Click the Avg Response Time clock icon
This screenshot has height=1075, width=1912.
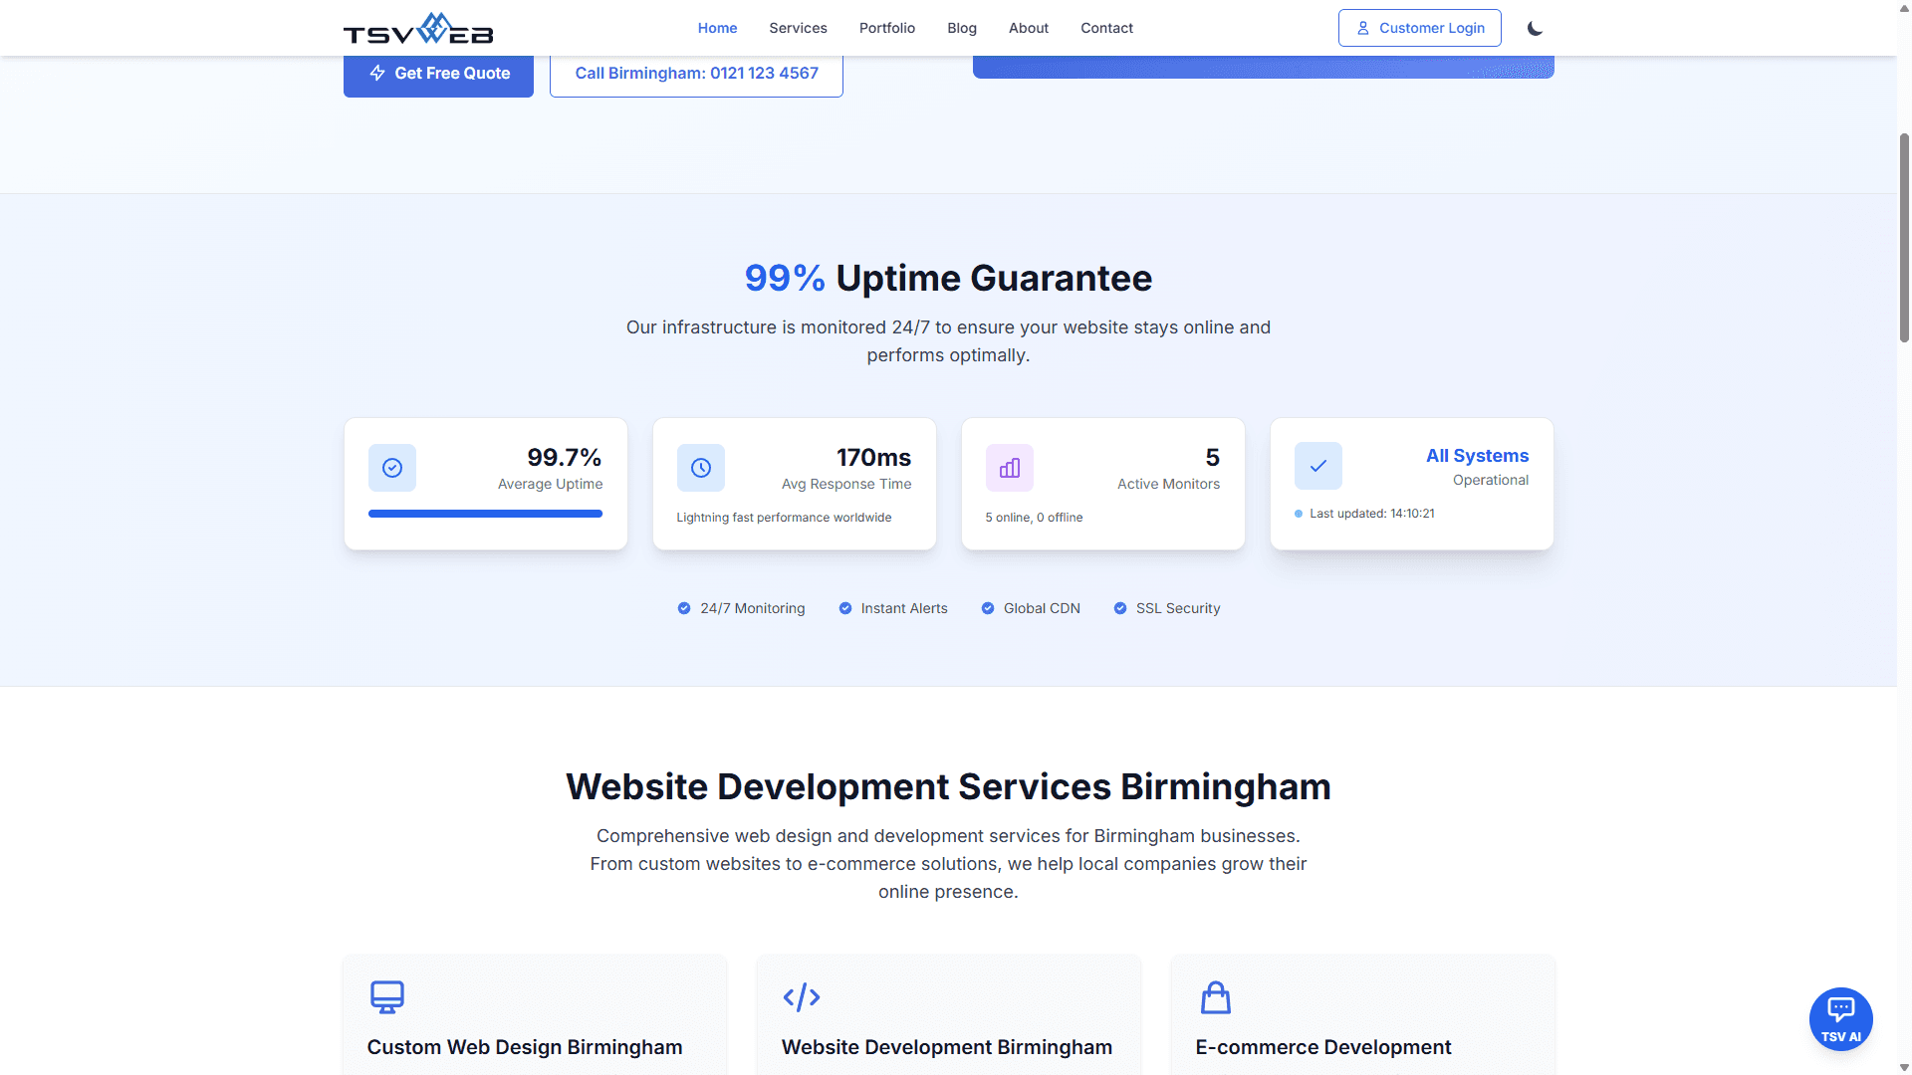tap(701, 468)
